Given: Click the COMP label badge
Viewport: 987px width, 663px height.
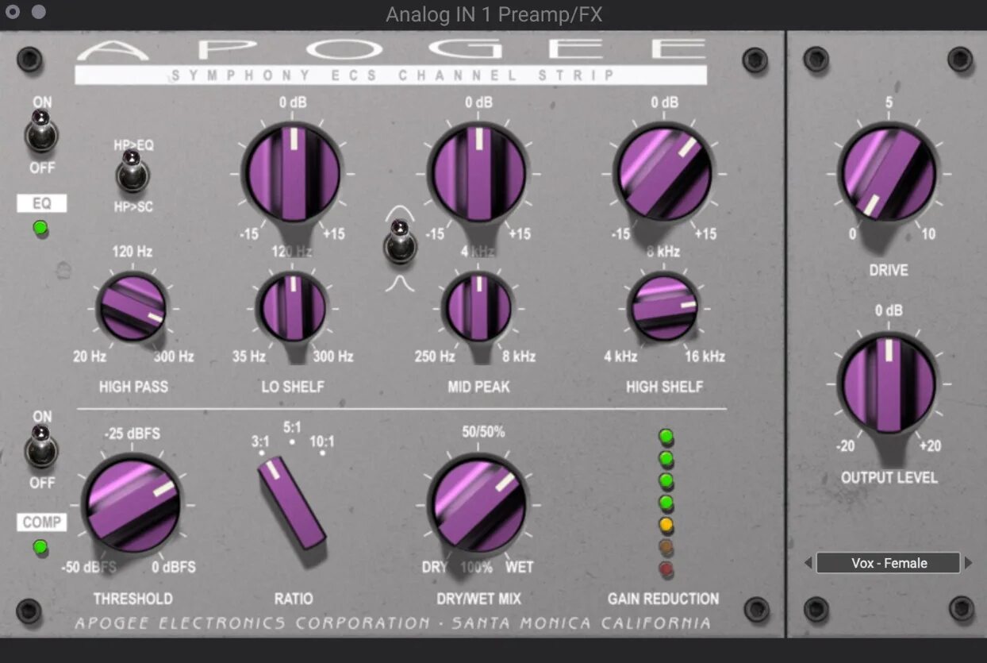Looking at the screenshot, I should click(42, 522).
